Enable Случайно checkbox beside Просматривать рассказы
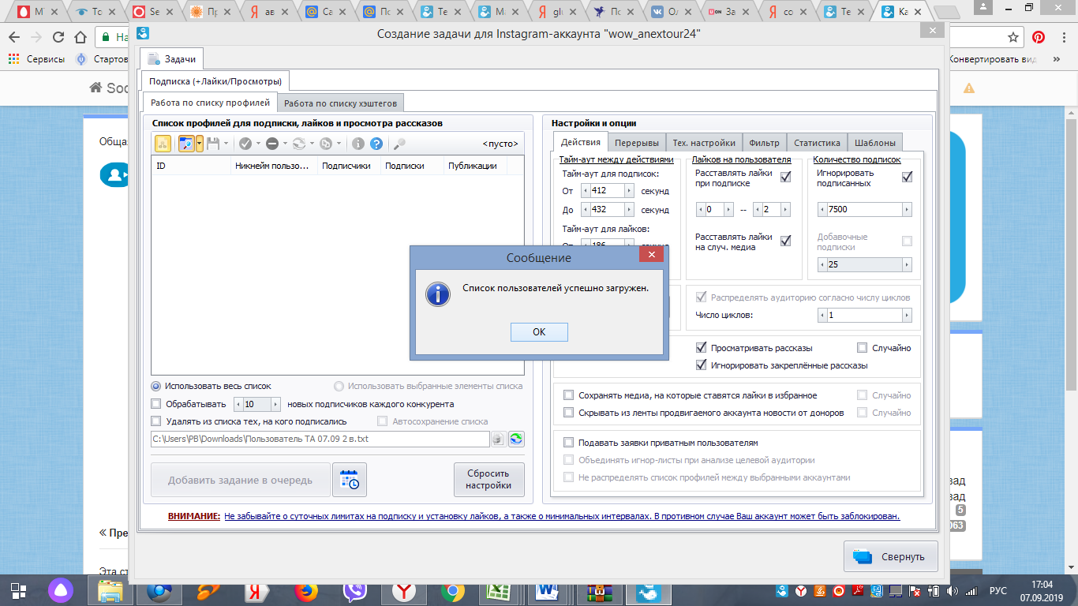 click(x=863, y=348)
